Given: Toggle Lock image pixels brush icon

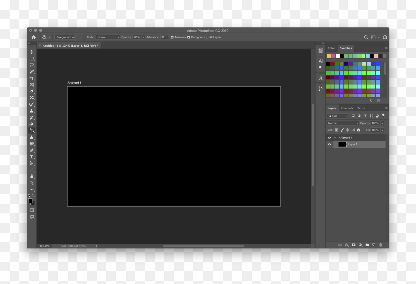Looking at the screenshot, I should tap(342, 130).
